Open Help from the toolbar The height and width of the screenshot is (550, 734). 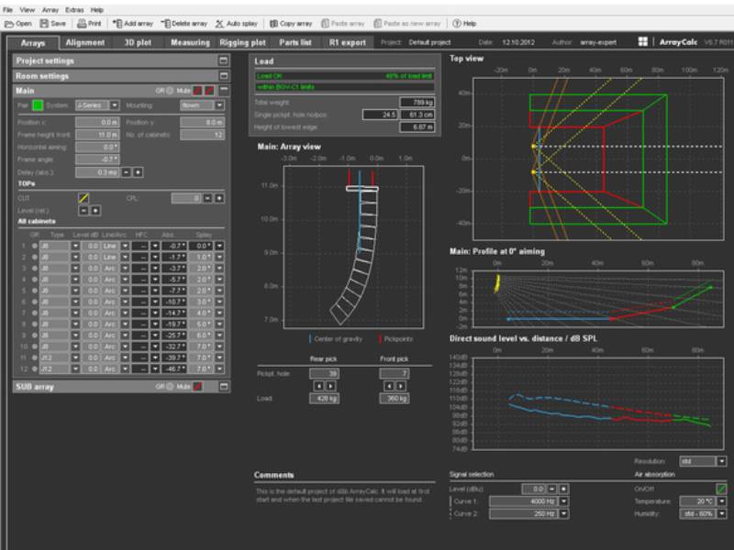click(x=465, y=23)
